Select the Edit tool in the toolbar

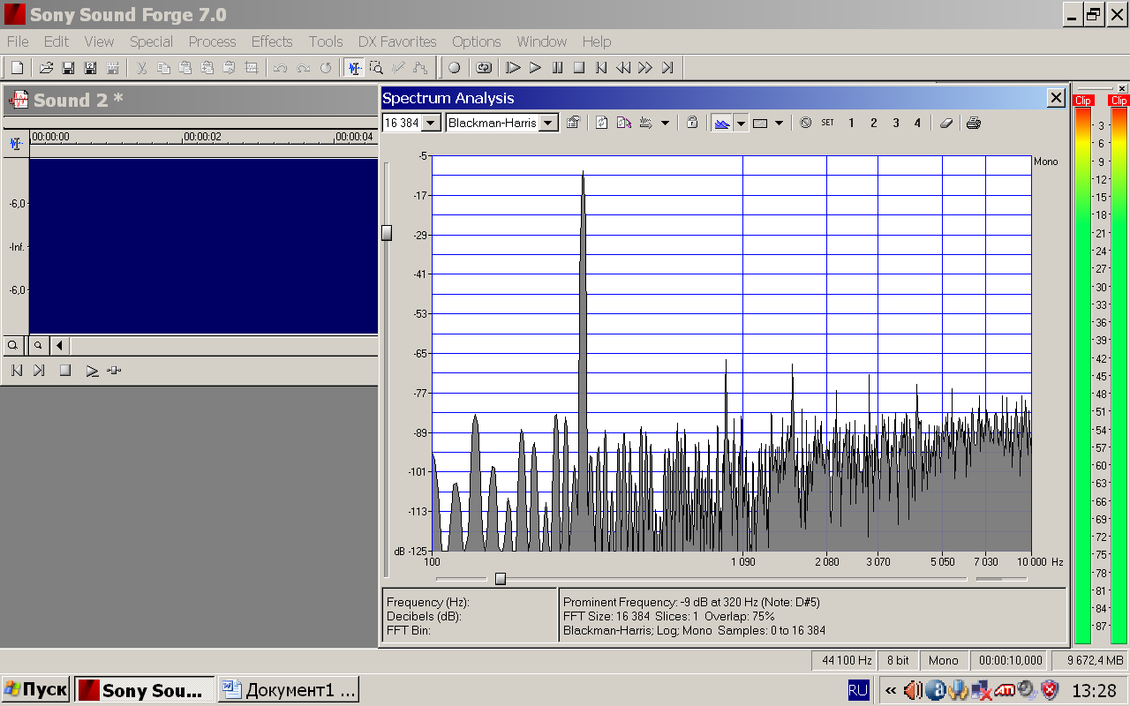(354, 68)
